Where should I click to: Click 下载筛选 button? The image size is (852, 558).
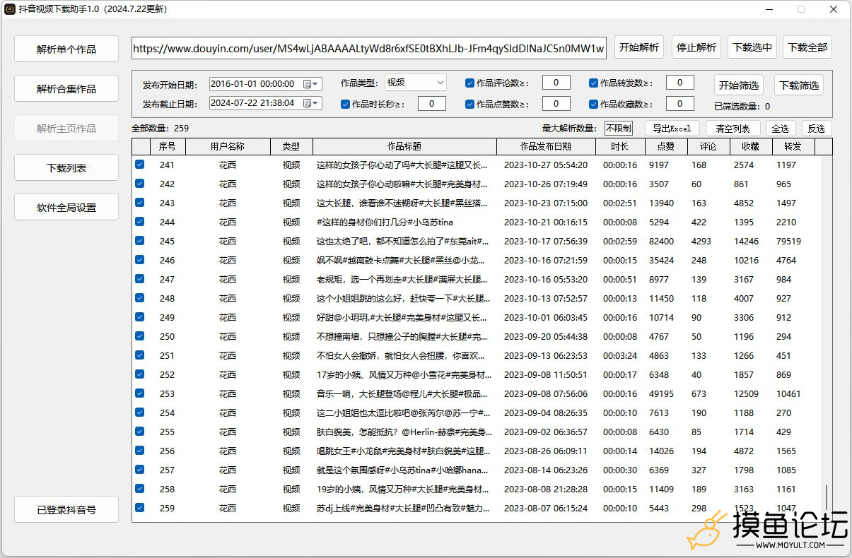click(x=799, y=85)
